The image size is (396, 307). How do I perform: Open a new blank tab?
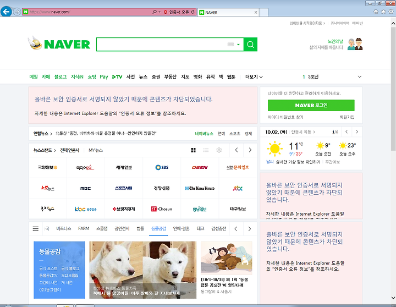263,12
